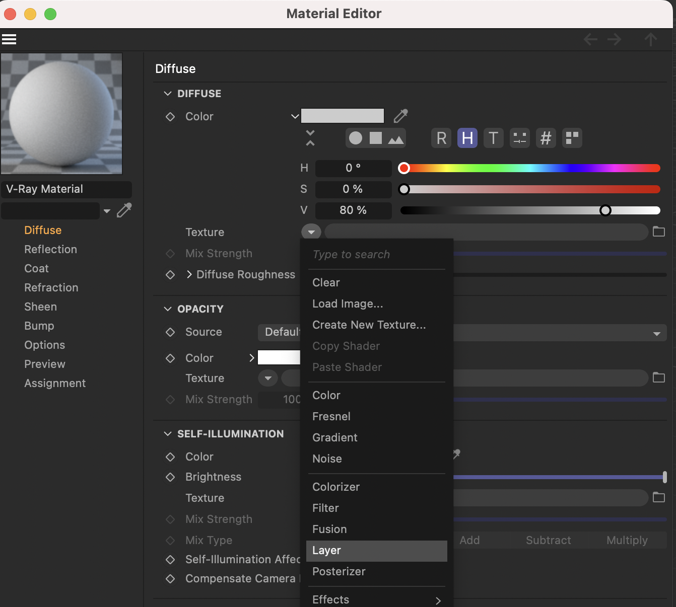This screenshot has width=676, height=607.
Task: Open the Diffuse Texture dropdown arrow
Action: click(311, 232)
